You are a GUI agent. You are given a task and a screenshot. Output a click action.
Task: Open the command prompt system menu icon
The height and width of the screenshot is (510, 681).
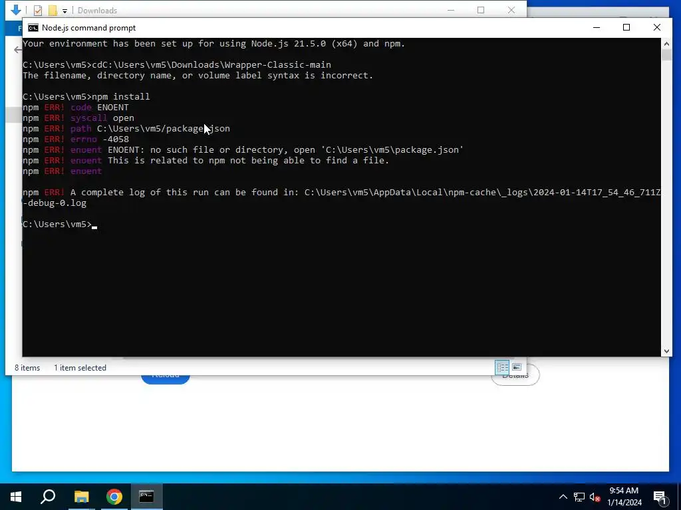coord(33,28)
